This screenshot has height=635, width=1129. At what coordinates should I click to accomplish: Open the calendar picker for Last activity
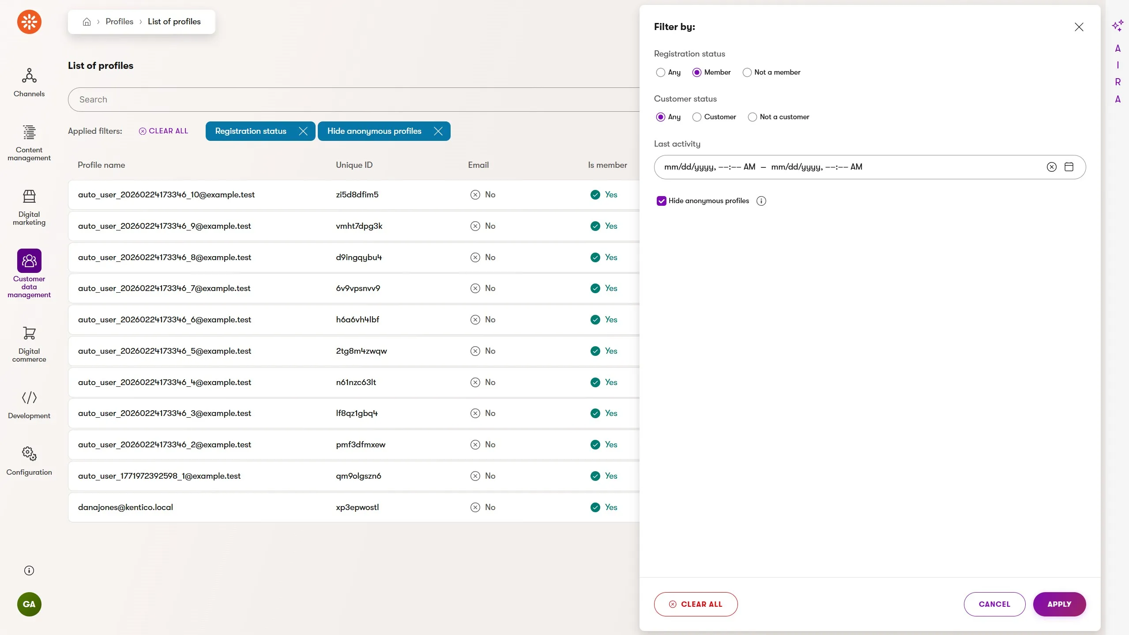tap(1069, 167)
